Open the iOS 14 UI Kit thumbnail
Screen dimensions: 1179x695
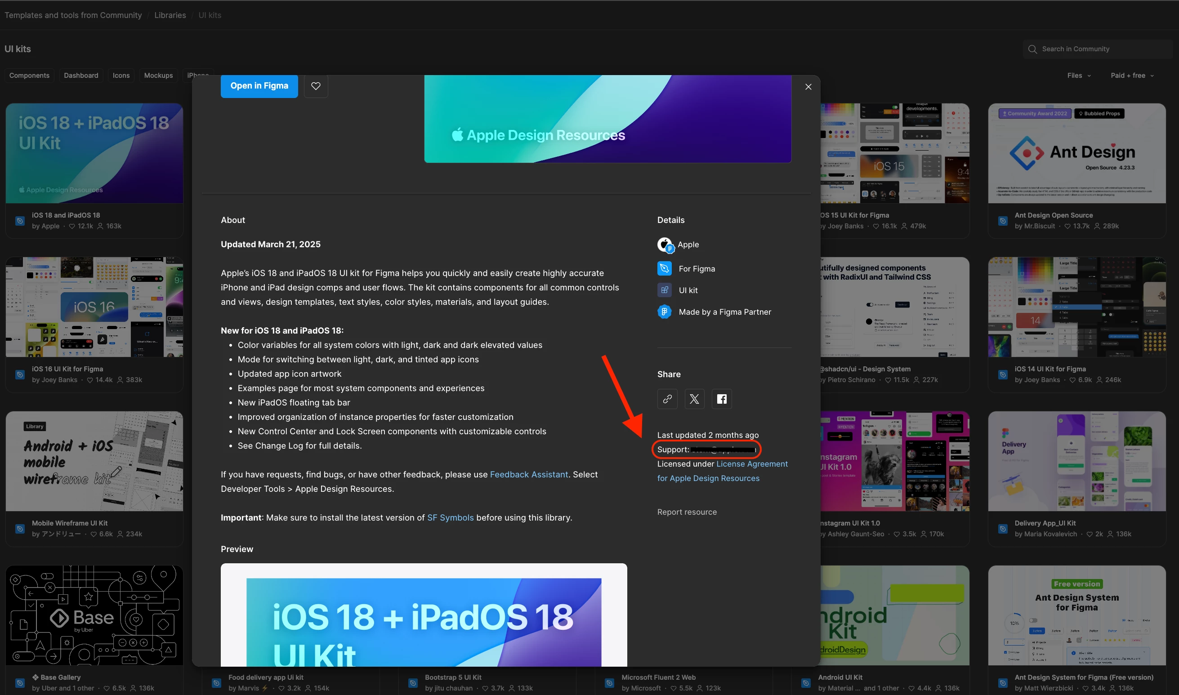(x=1077, y=307)
